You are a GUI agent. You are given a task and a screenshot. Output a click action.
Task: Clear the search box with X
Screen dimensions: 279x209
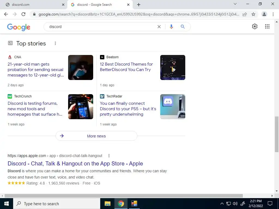coord(159,27)
